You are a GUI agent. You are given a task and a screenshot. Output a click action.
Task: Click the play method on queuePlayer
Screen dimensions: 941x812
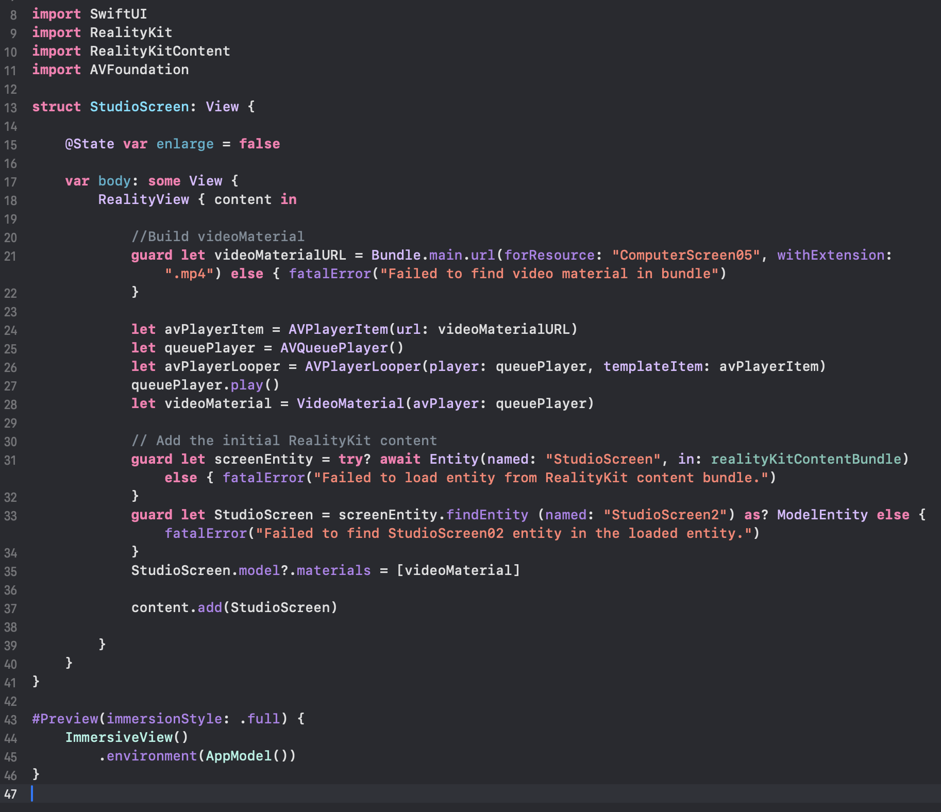(246, 385)
